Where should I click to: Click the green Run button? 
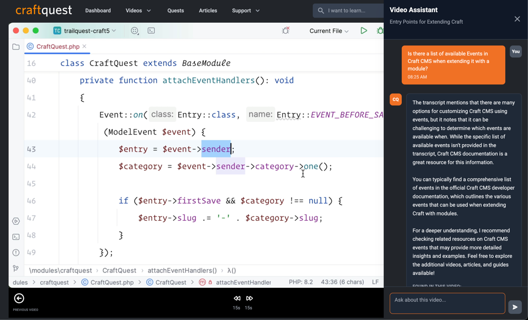coord(364,31)
